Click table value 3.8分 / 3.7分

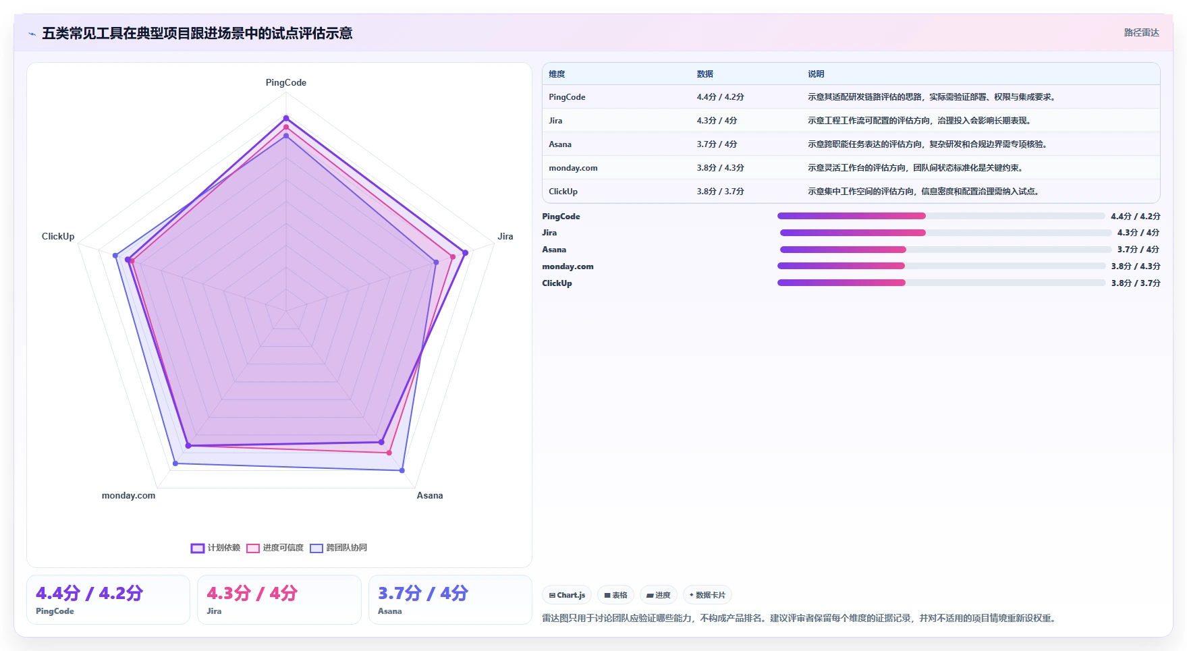tap(720, 192)
